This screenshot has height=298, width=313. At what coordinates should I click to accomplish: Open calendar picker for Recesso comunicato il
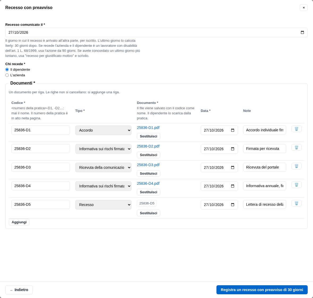click(302, 32)
